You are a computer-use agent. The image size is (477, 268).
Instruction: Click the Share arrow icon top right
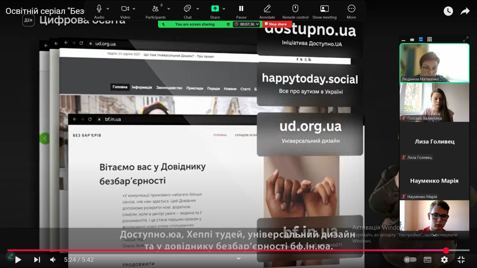point(465,11)
